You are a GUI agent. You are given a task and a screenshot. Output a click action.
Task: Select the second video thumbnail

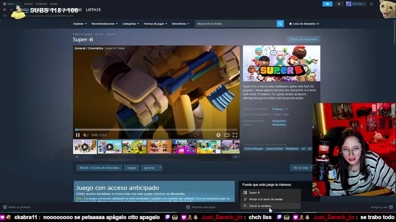coord(110,147)
